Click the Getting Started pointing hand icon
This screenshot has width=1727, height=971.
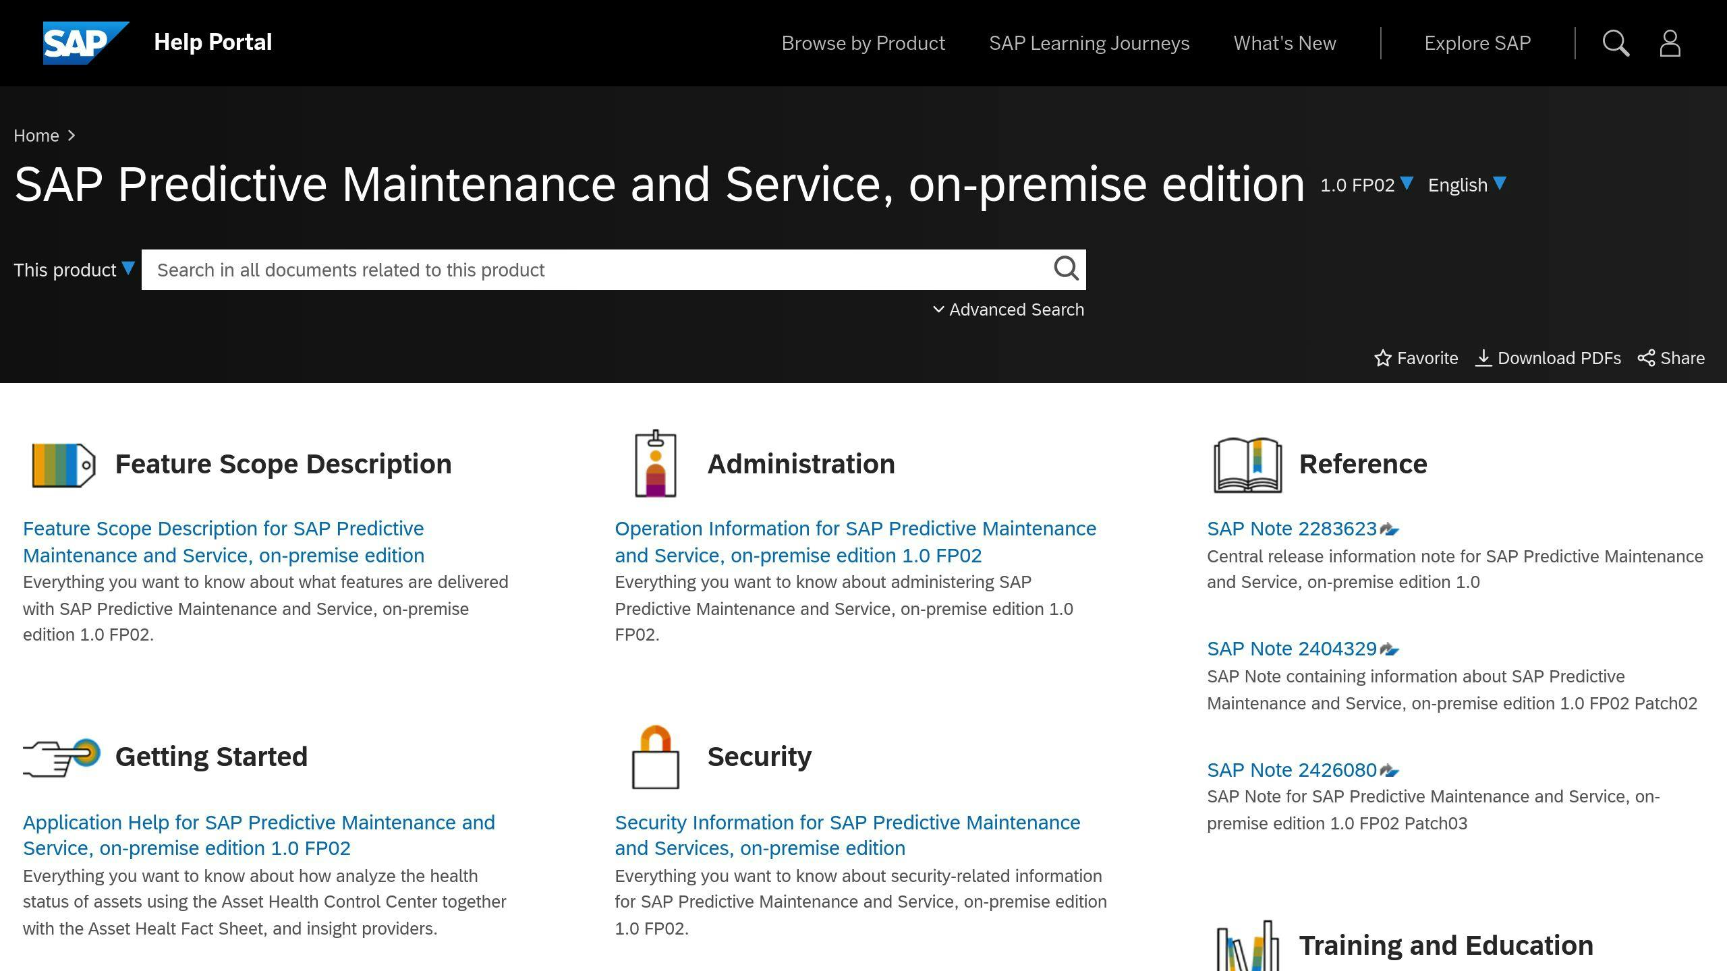[61, 757]
